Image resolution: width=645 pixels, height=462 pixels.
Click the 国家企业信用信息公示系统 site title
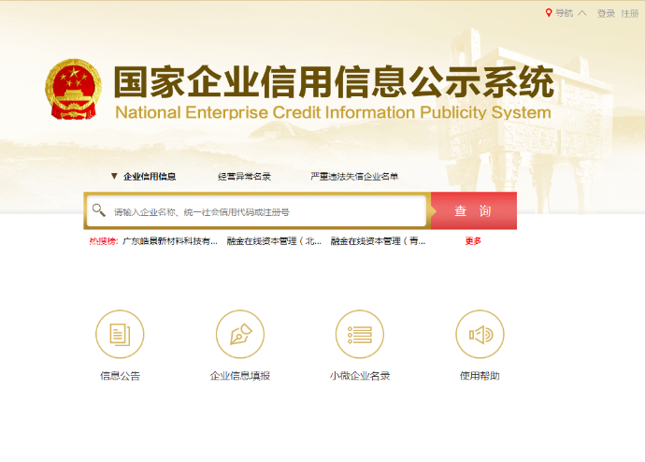click(334, 82)
